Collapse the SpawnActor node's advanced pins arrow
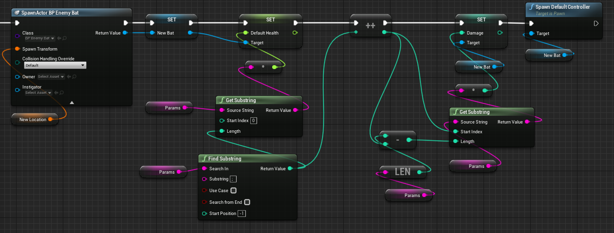614x233 pixels. coord(72,102)
